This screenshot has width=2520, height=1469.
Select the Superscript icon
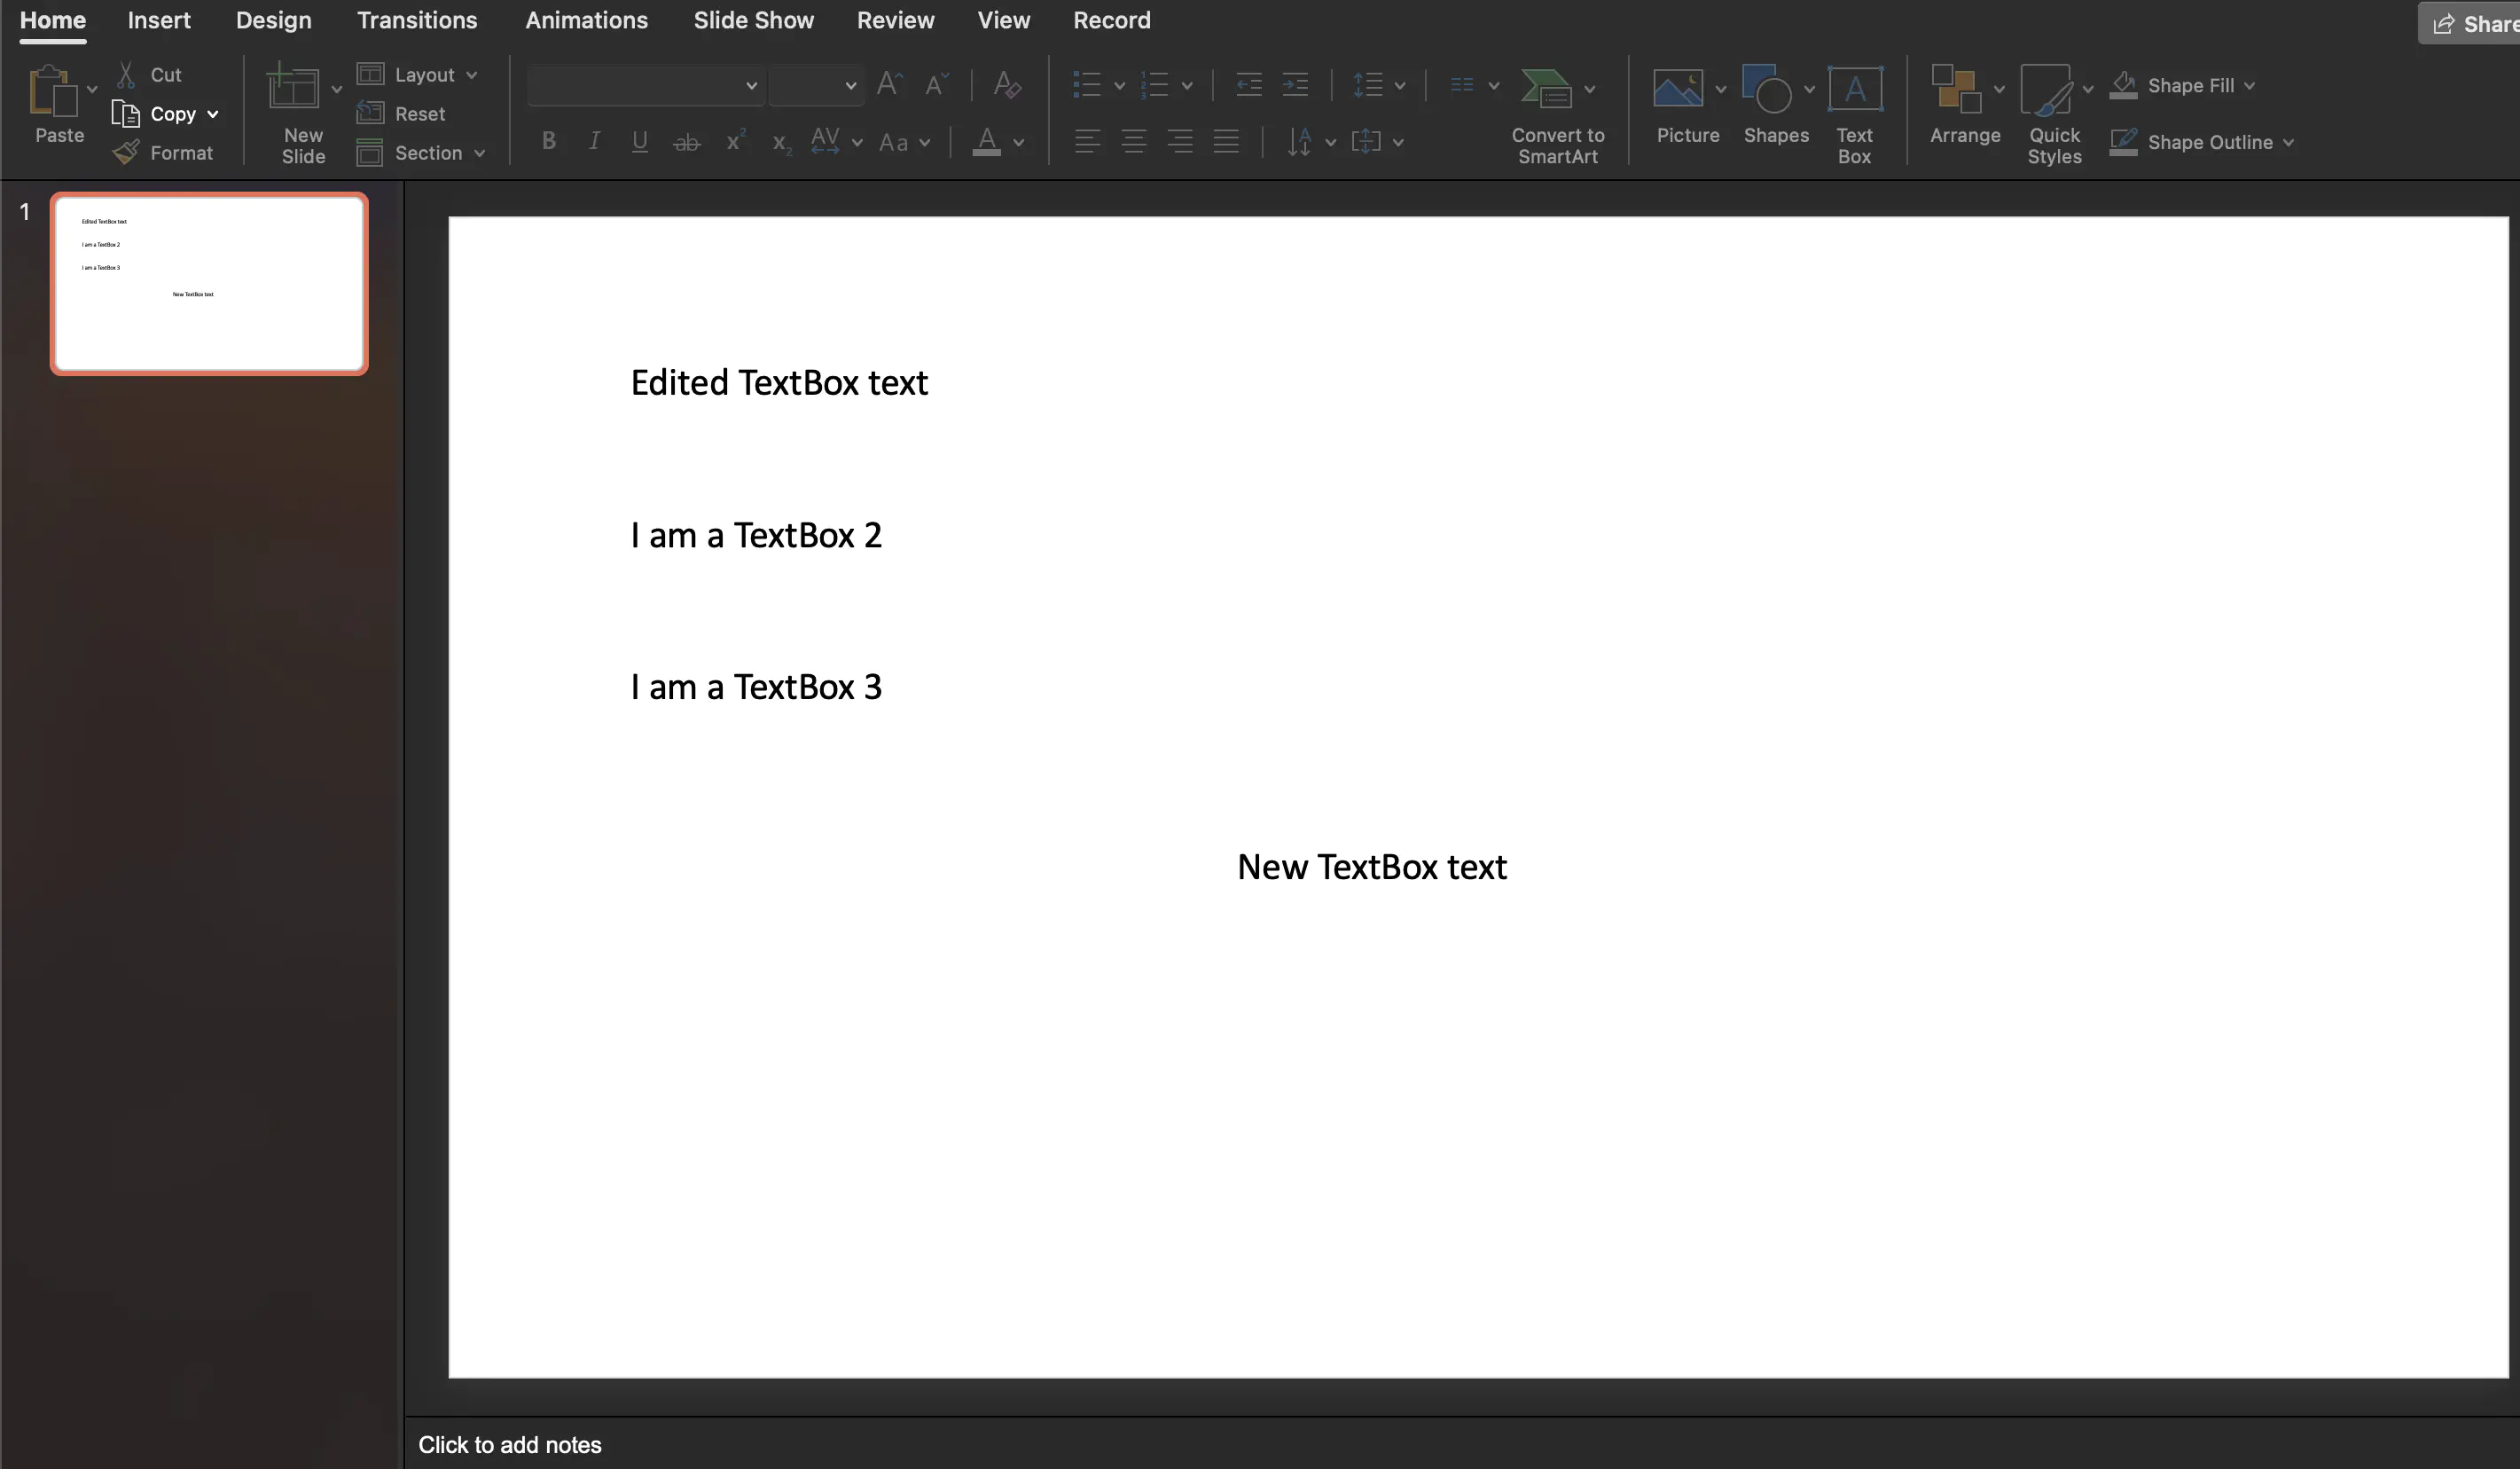point(735,141)
